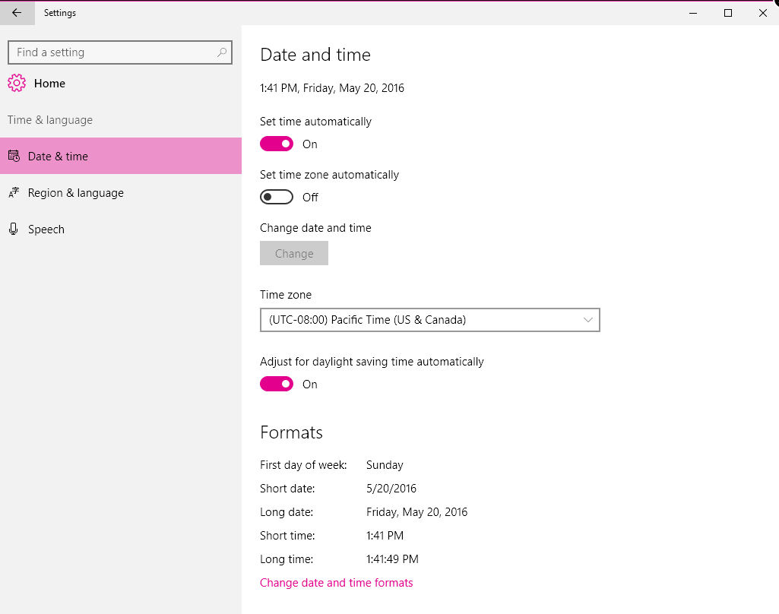
Task: Disable Set time automatically
Action: click(x=276, y=144)
